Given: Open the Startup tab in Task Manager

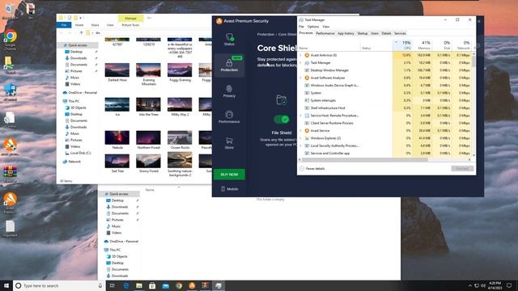Looking at the screenshot, I should click(363, 33).
